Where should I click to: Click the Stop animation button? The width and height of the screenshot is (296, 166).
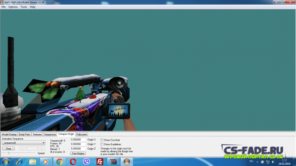[x=8, y=149]
